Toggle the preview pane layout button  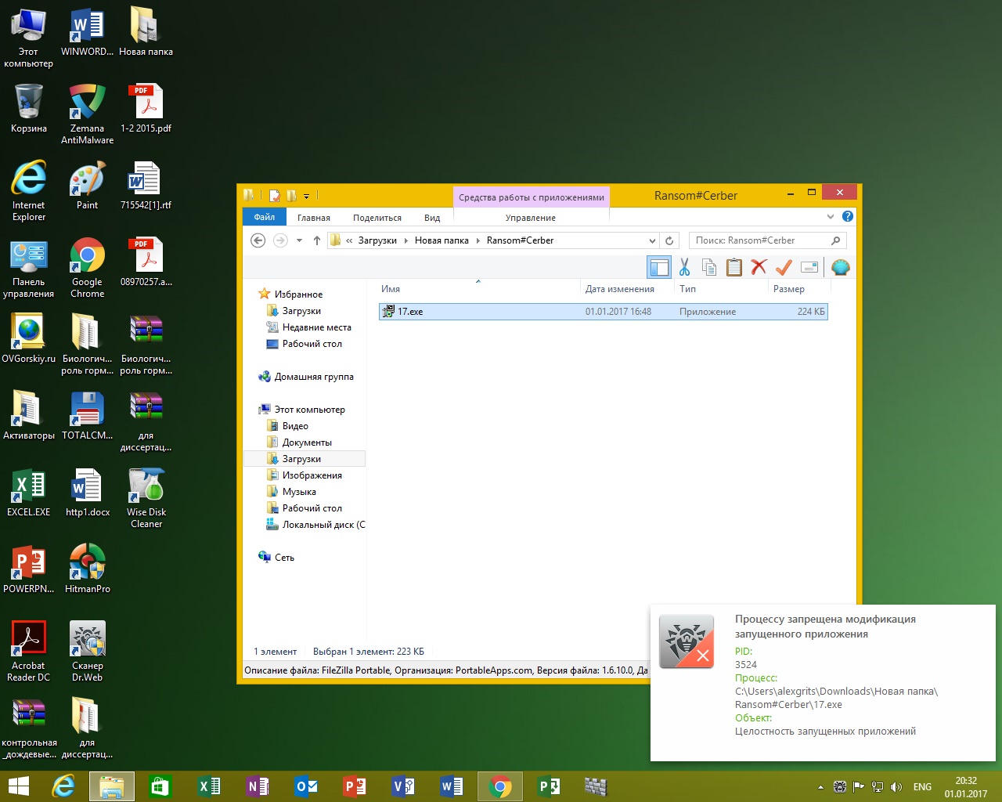[x=658, y=268]
